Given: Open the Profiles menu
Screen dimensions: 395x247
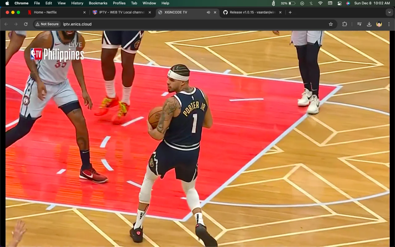Looking at the screenshot, I should point(119,3).
